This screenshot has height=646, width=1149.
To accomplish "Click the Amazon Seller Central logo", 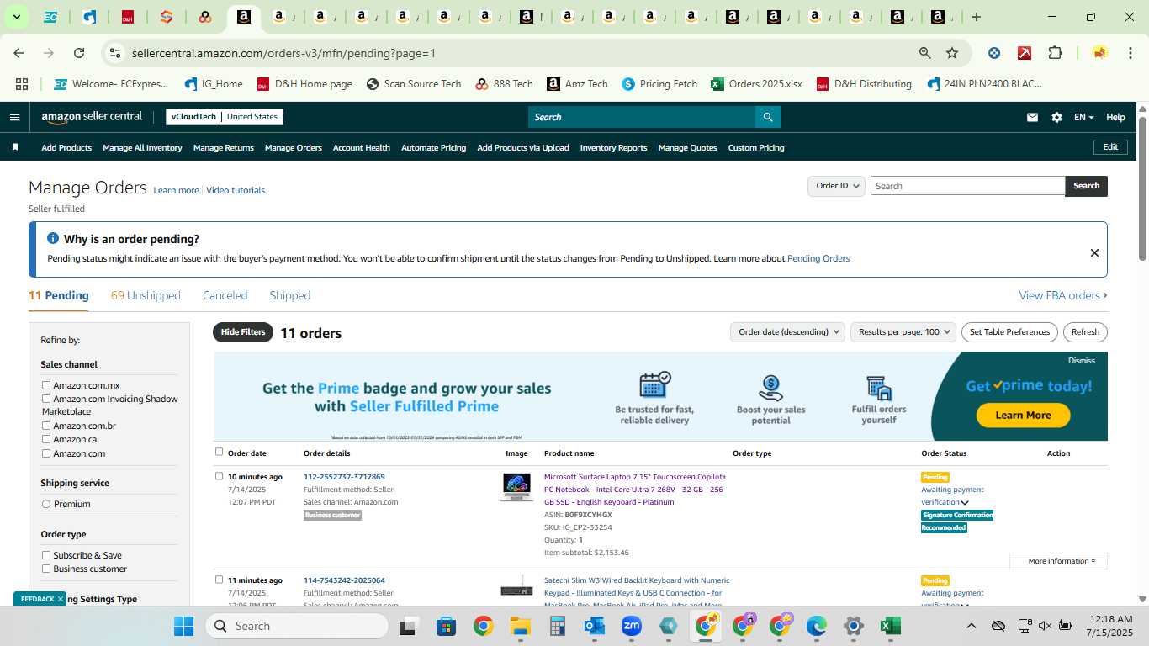I will 92,117.
